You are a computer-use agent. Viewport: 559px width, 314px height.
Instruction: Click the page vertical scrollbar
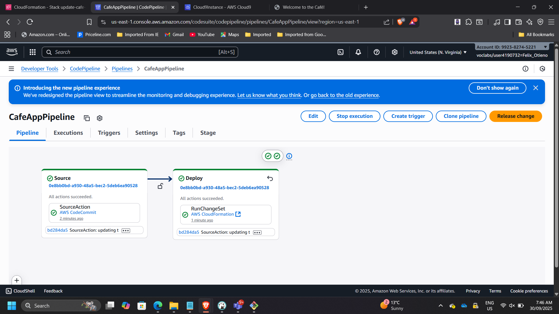[x=556, y=157]
